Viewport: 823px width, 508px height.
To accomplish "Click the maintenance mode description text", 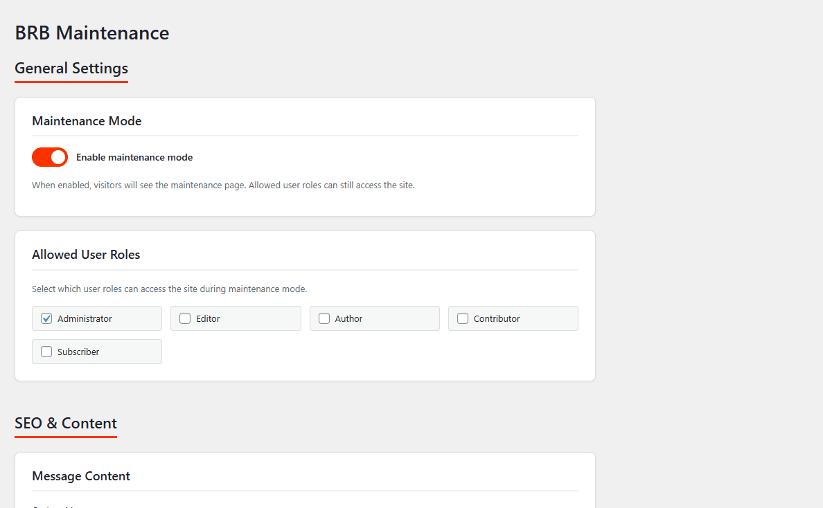I will (223, 185).
